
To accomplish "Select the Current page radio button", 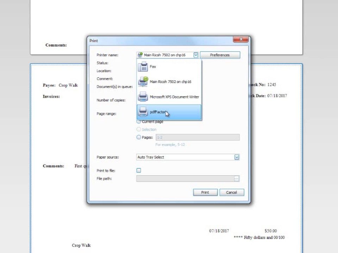I will [139, 122].
